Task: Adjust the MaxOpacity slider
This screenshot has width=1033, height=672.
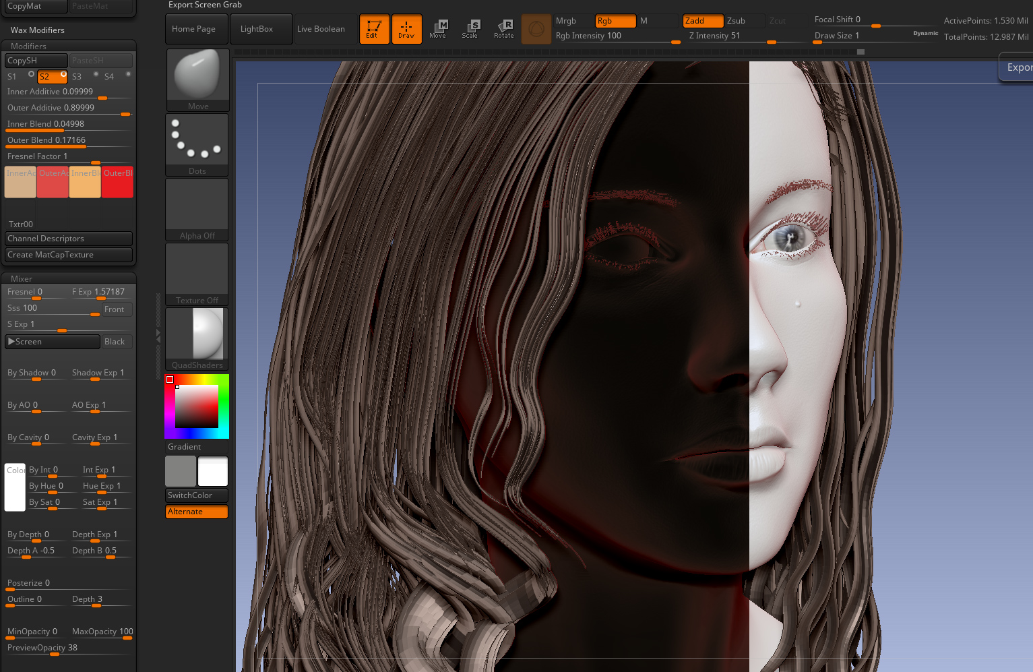Action: pos(102,632)
